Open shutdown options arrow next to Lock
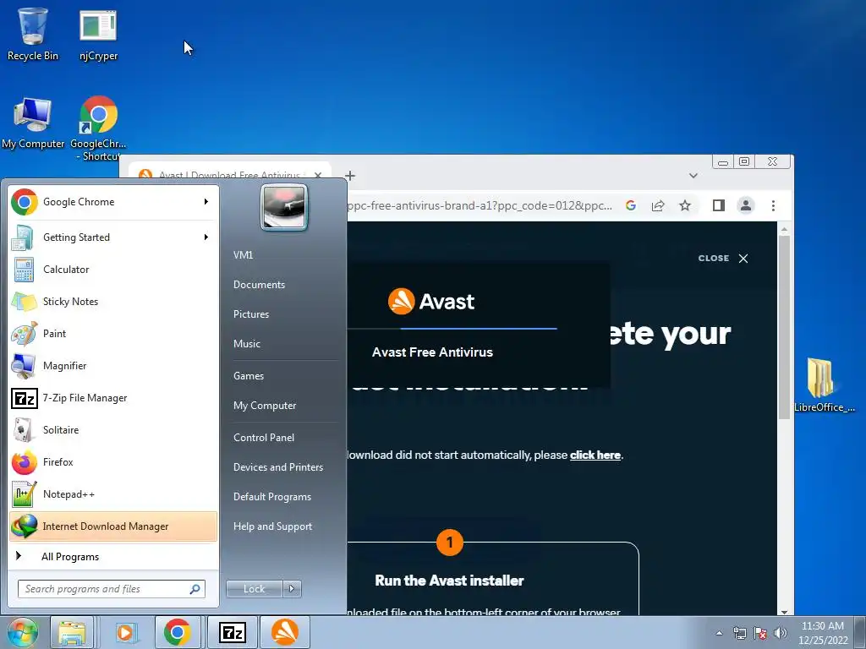The width and height of the screenshot is (866, 649). click(292, 589)
